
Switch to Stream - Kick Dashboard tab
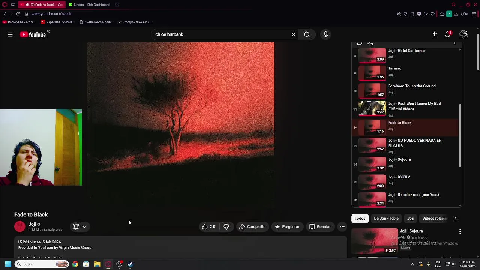[x=89, y=4]
